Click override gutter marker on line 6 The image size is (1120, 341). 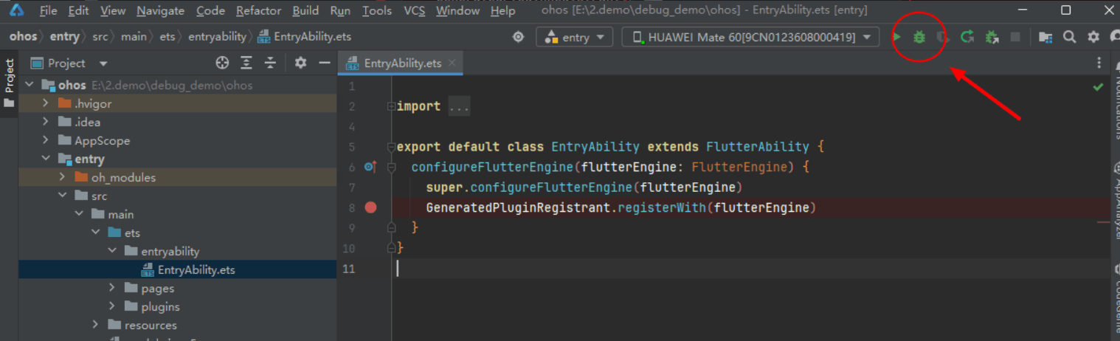coord(370,167)
